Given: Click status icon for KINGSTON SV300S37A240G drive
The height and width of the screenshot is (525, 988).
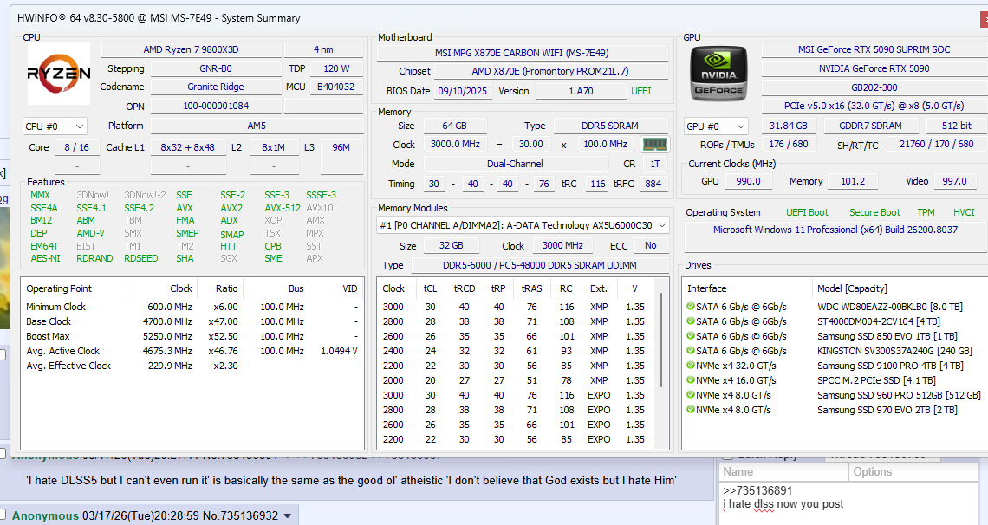Looking at the screenshot, I should pos(691,351).
